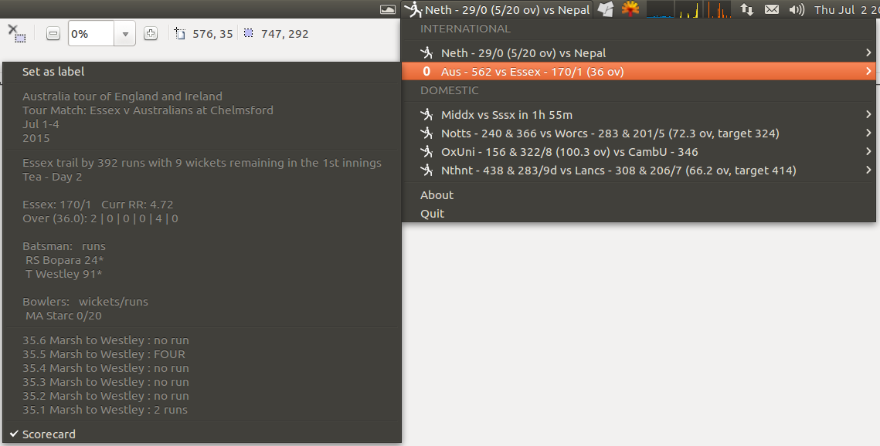Open the network up/down arrows indicator
Viewport: 880px width, 446px height.
[747, 9]
